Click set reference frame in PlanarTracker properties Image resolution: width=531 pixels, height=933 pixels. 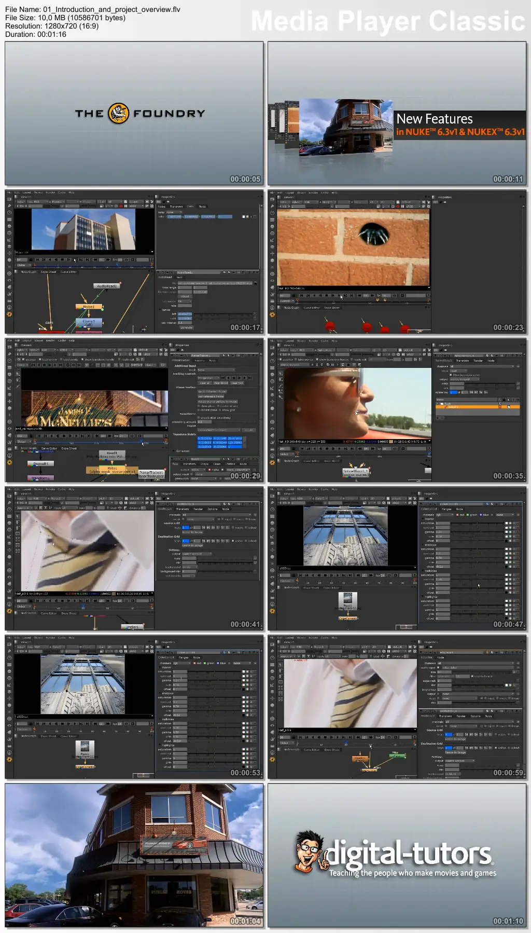pos(211,396)
